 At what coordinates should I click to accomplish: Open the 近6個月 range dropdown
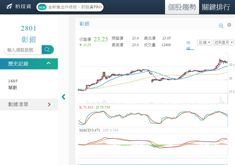[224, 42]
